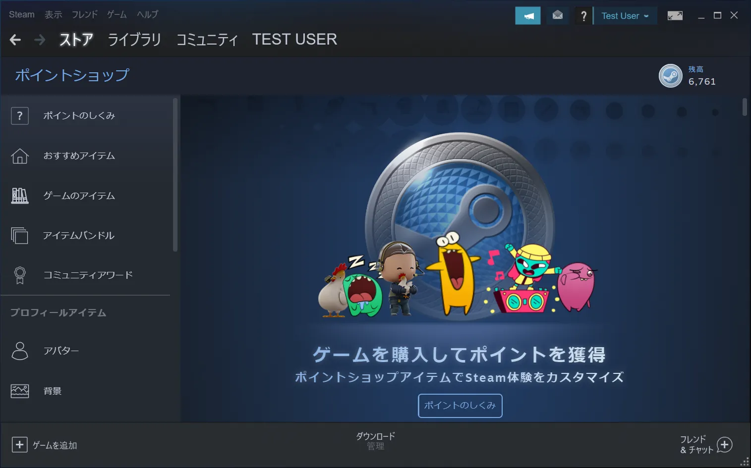Click the friends chat plus bubble icon
This screenshot has width=751, height=468.
[724, 445]
